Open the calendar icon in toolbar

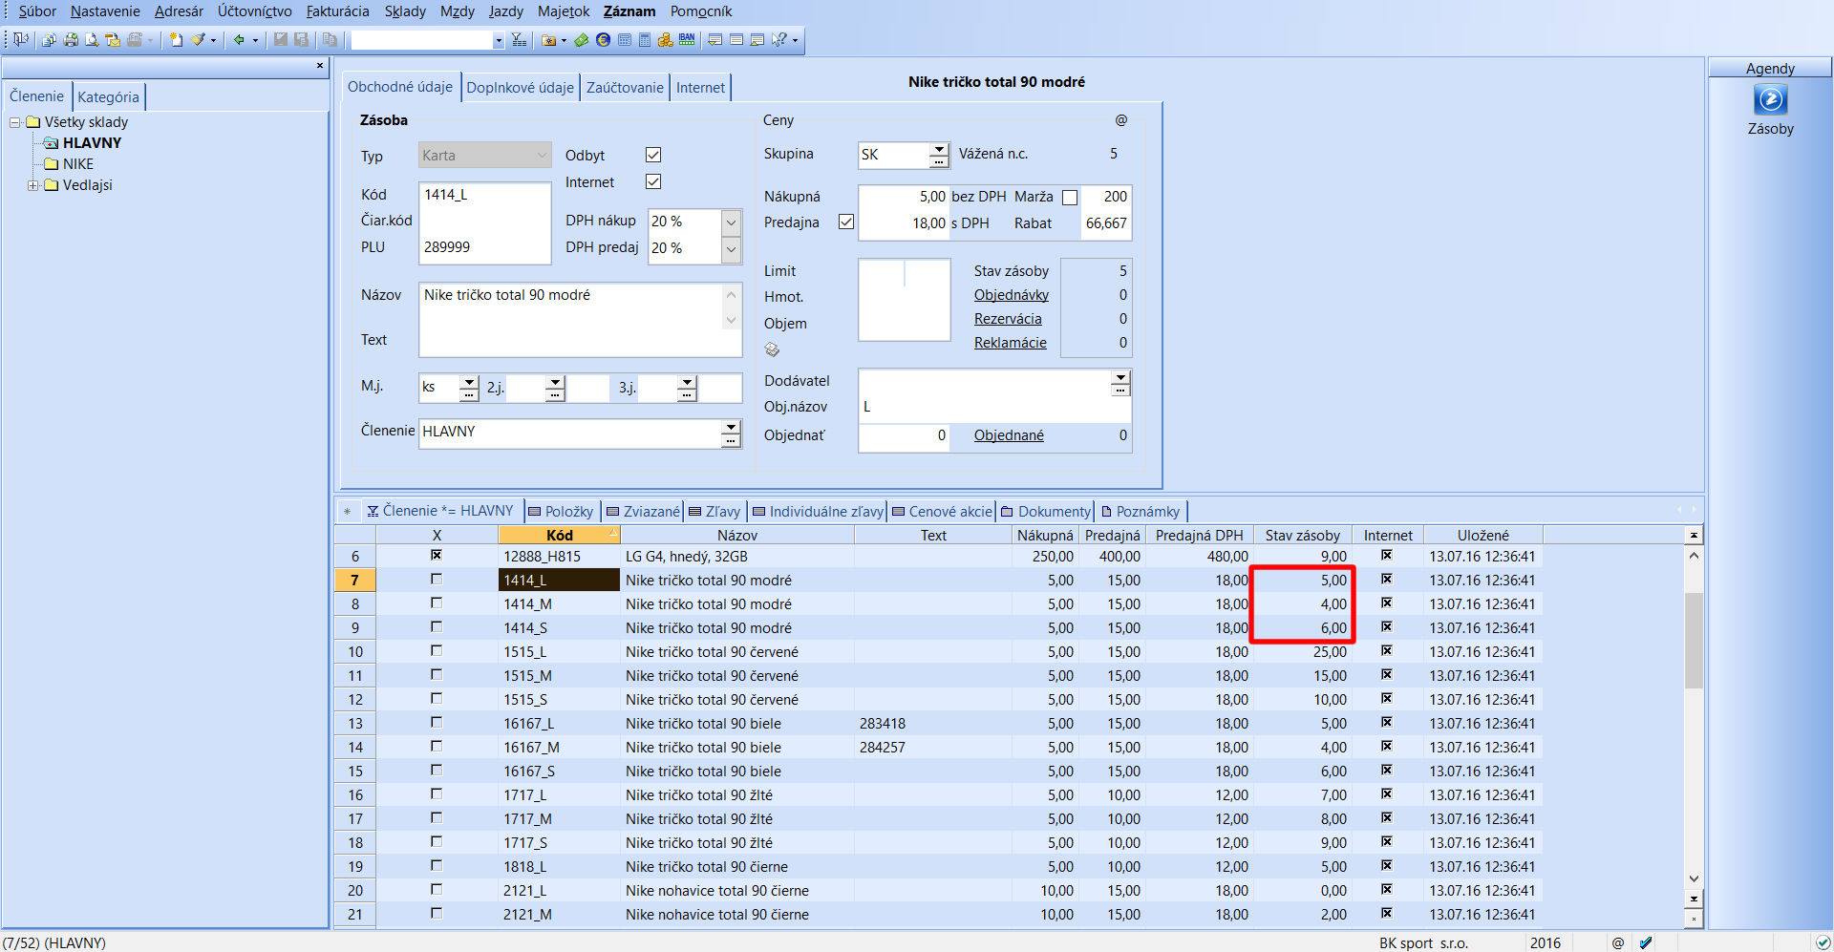pos(624,40)
